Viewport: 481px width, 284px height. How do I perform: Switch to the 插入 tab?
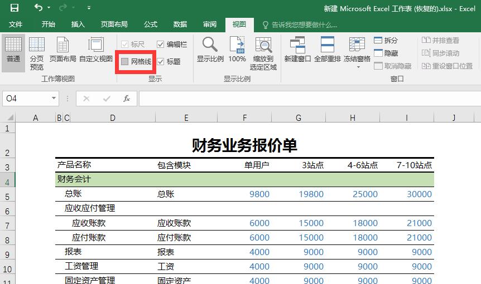pos(78,25)
